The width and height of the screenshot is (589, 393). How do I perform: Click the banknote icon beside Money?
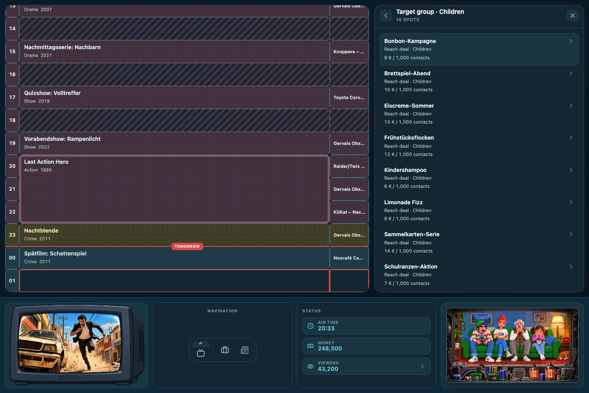point(310,346)
